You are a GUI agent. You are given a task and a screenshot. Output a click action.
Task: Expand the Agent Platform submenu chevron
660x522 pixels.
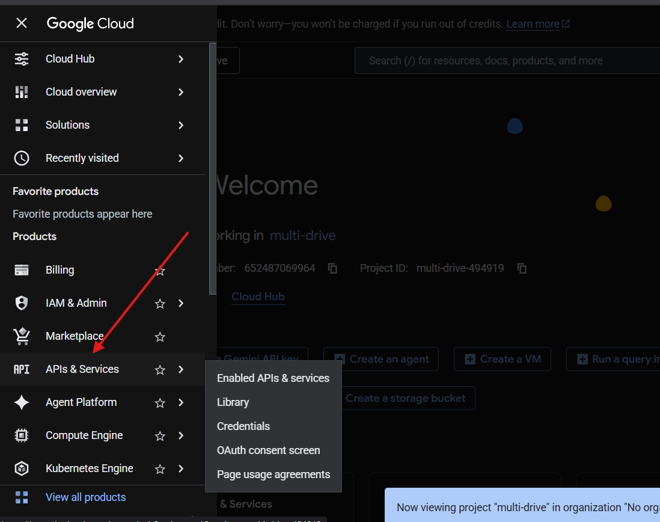181,402
